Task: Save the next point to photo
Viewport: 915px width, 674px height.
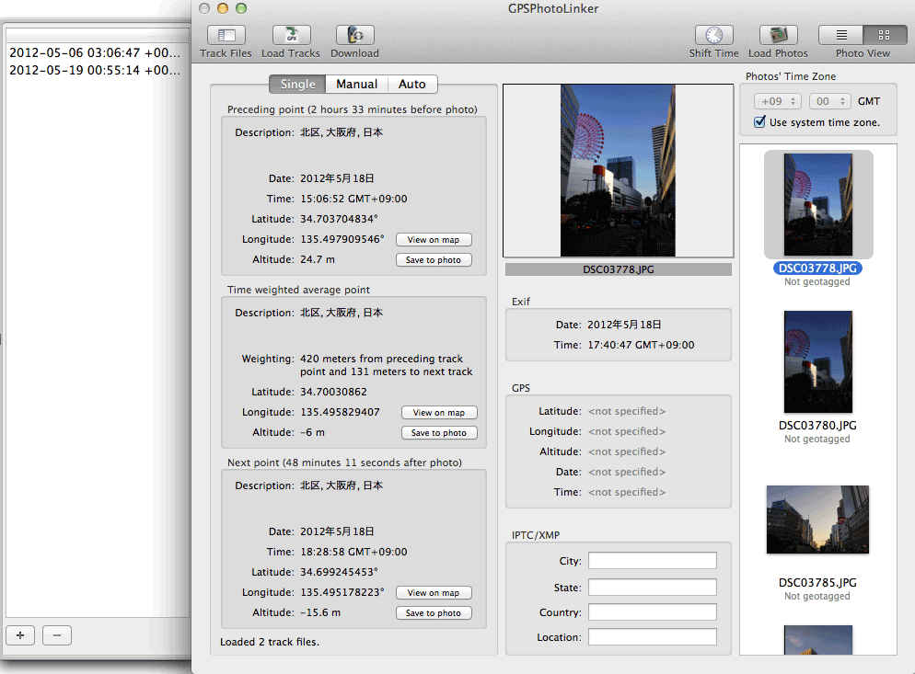Action: click(434, 613)
